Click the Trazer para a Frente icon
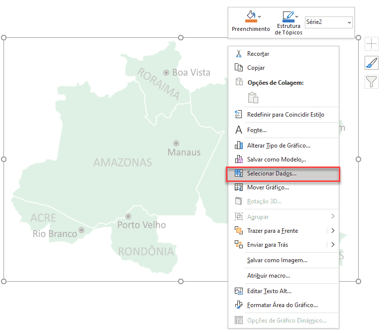385x333 pixels. tap(239, 231)
